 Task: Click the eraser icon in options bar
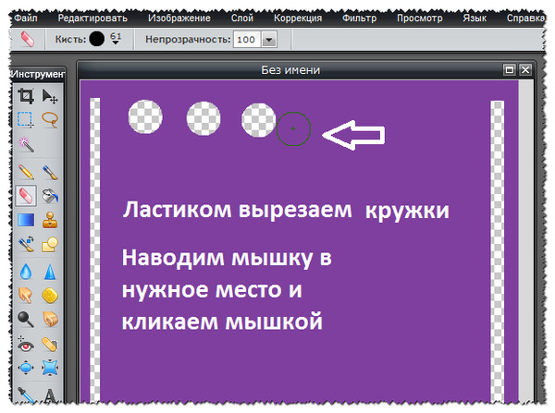coord(28,39)
